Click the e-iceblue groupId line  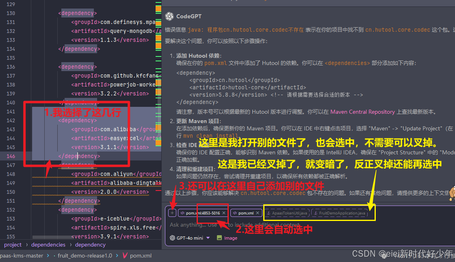(116, 219)
